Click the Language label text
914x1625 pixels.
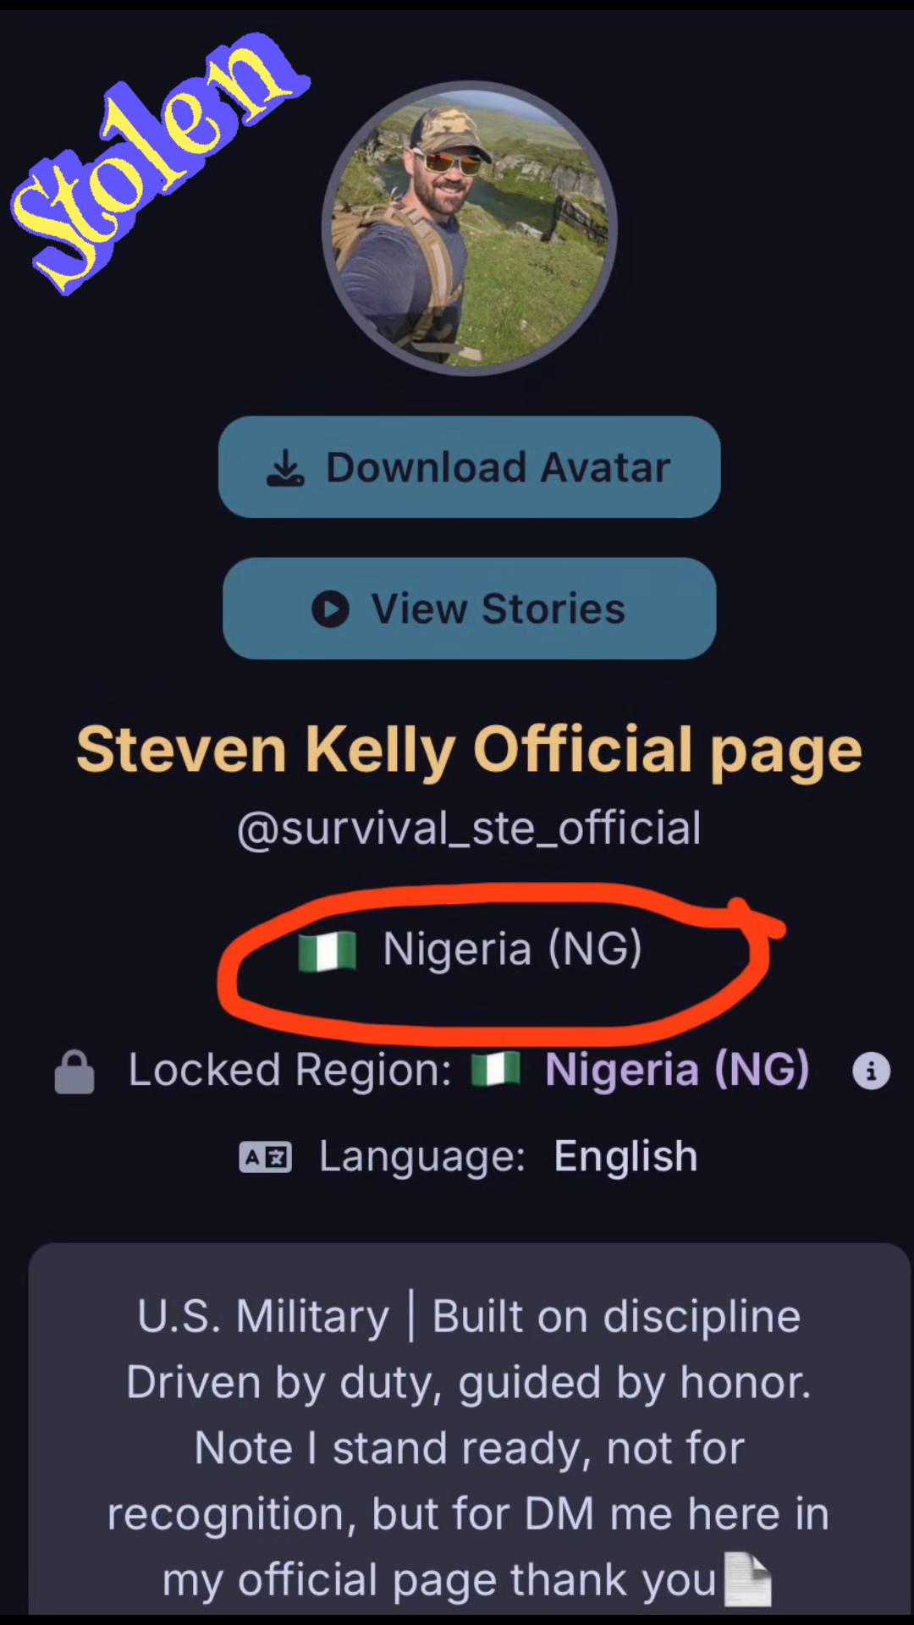(422, 1157)
